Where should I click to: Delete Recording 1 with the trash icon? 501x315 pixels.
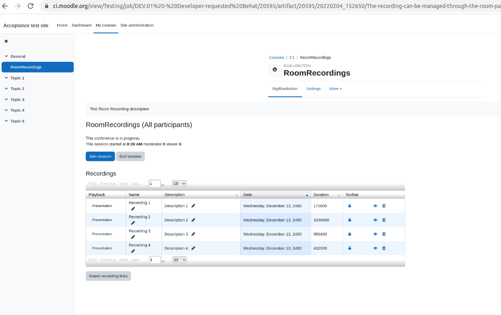pos(384,206)
